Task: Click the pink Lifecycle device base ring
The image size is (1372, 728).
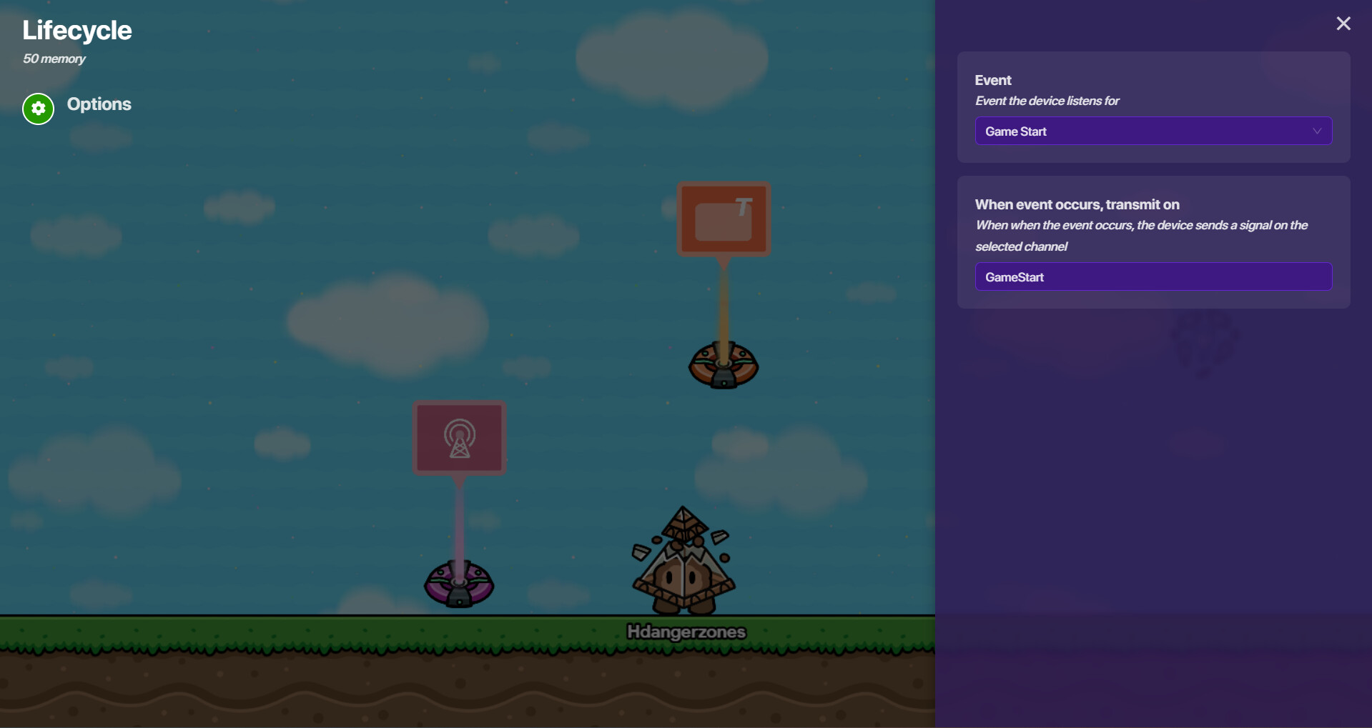Action: pos(459,584)
